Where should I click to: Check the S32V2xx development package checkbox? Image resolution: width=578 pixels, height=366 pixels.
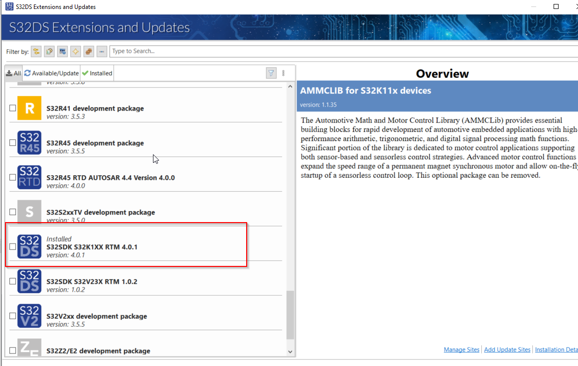click(12, 316)
